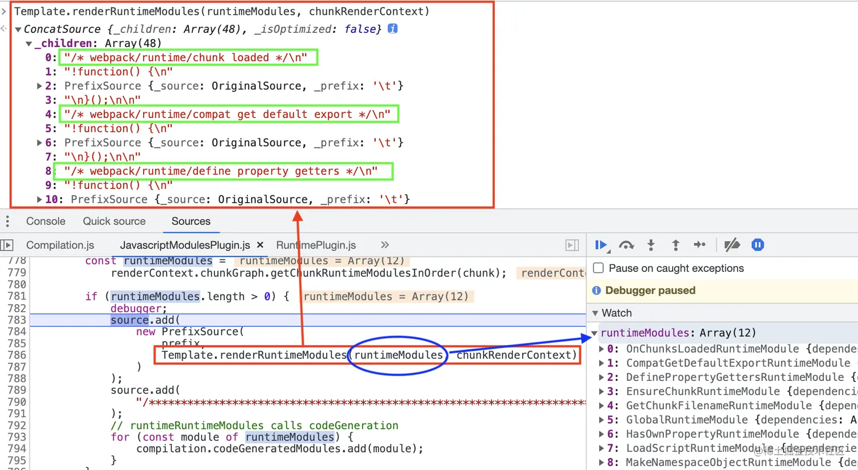Image resolution: width=858 pixels, height=470 pixels.
Task: Open the Compilation.js file tab
Action: (60, 245)
